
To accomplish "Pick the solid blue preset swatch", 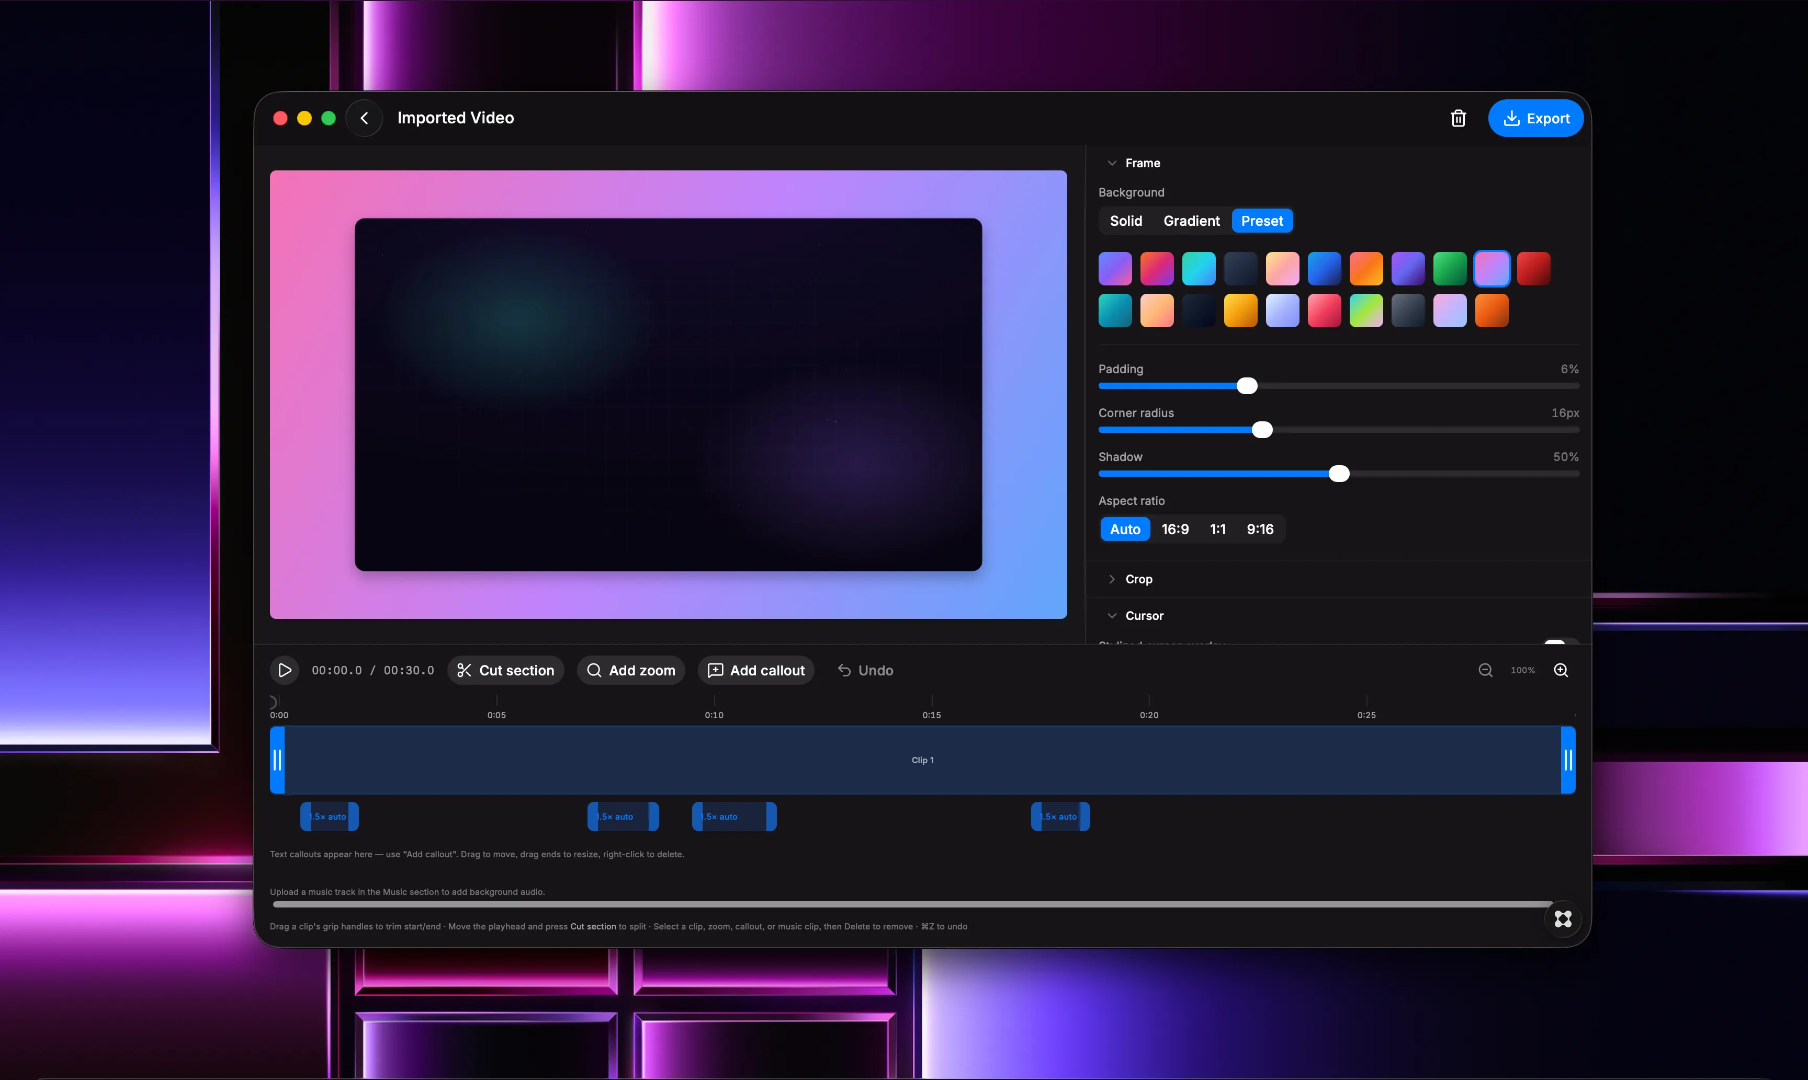I will point(1325,269).
